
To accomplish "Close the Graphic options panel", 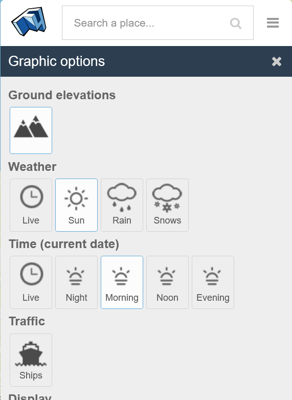I will click(x=277, y=61).
